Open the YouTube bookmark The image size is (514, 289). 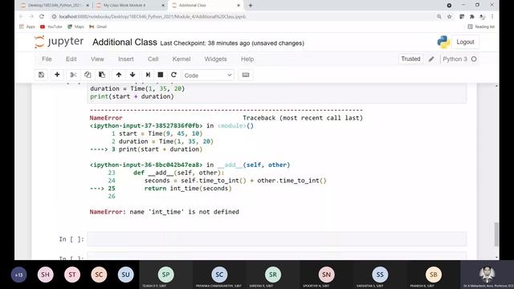click(51, 26)
